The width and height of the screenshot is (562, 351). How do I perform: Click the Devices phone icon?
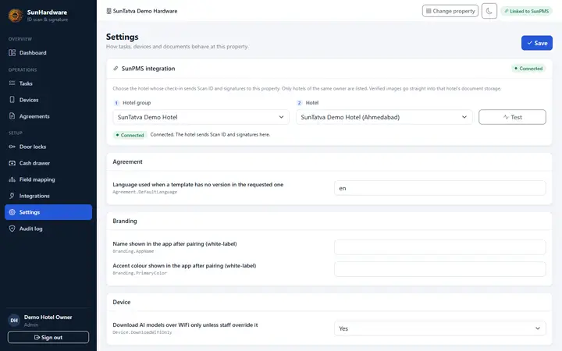click(x=12, y=100)
